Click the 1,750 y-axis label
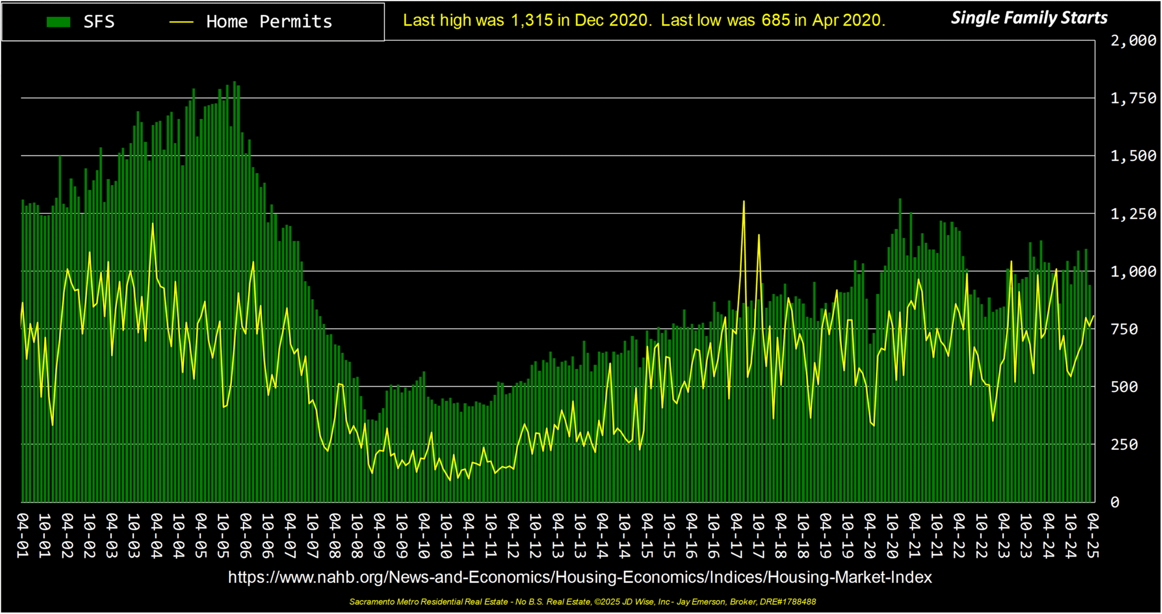The image size is (1162, 614). (1133, 98)
